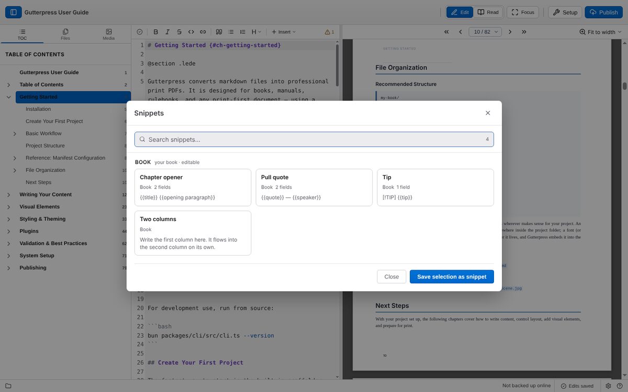Go to previous preview page
This screenshot has width=628, height=392.
(461, 32)
